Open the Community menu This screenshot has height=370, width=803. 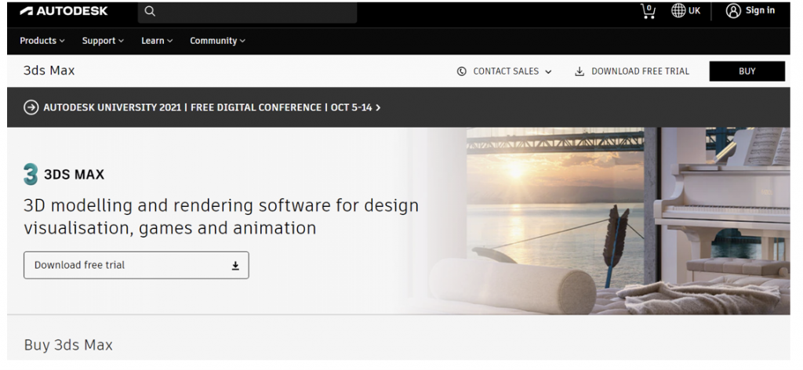[217, 41]
